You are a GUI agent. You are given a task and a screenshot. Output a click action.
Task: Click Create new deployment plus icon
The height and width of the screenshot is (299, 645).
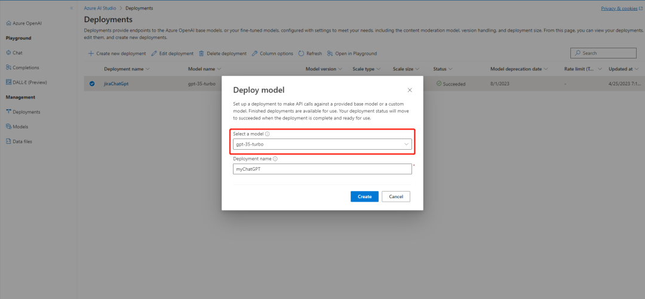tap(91, 54)
